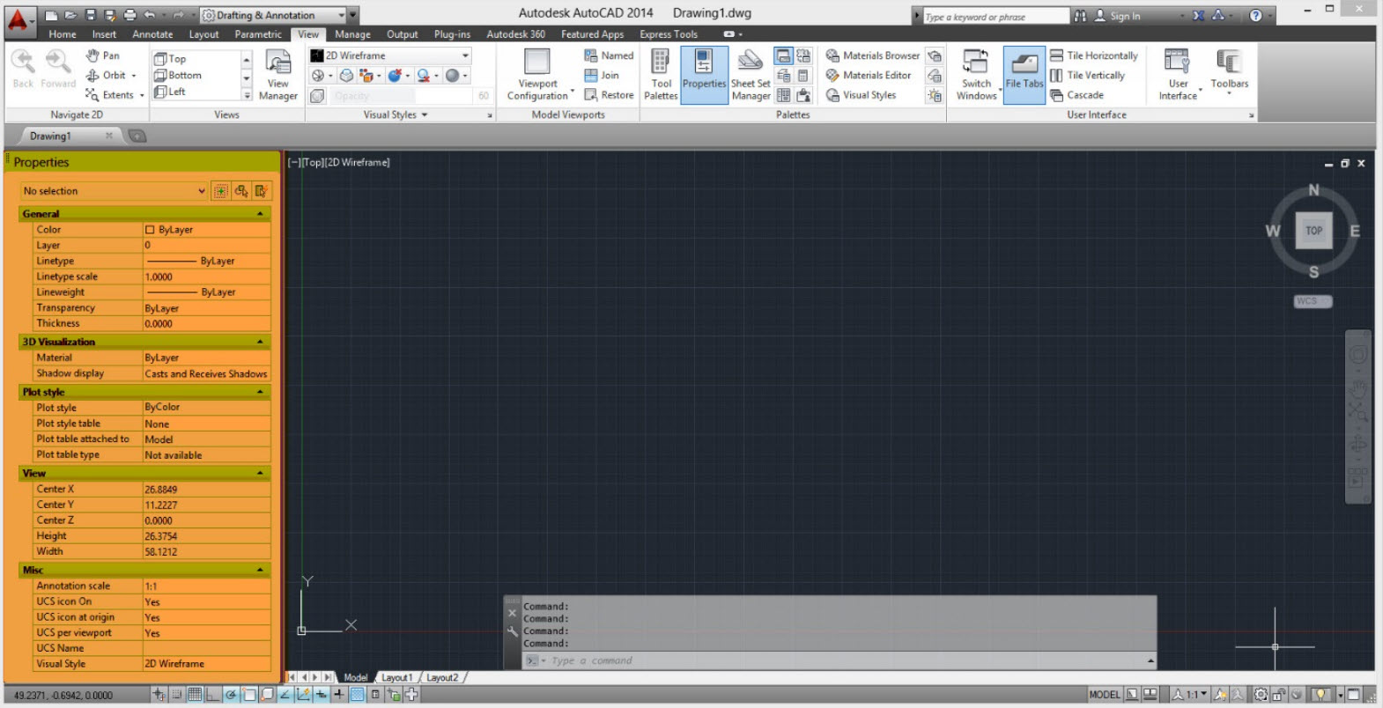Collapse the 3D Visualization section

(260, 342)
